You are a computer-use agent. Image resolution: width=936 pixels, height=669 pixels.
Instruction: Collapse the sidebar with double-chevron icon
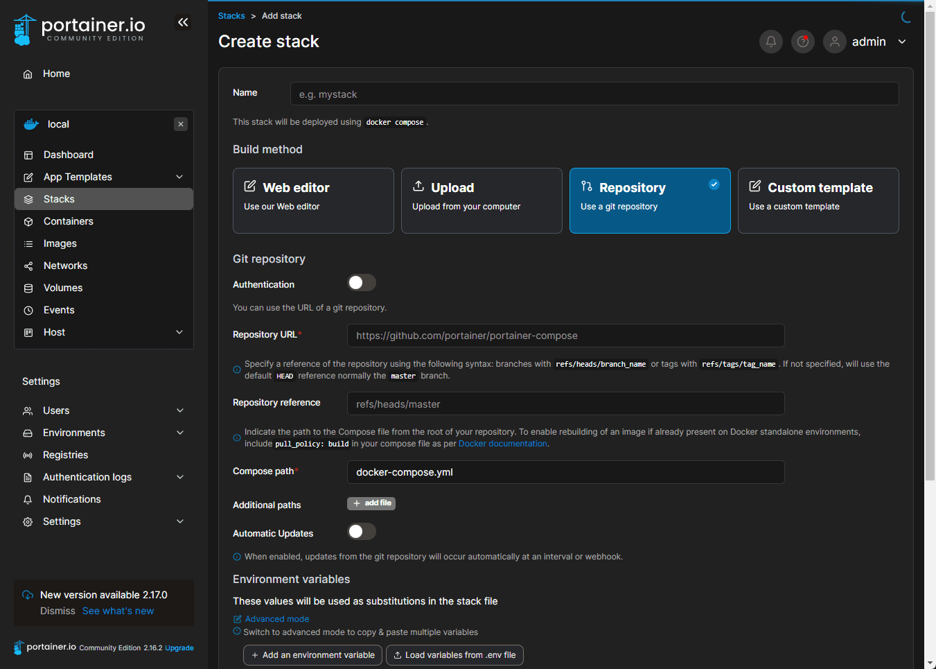[183, 22]
